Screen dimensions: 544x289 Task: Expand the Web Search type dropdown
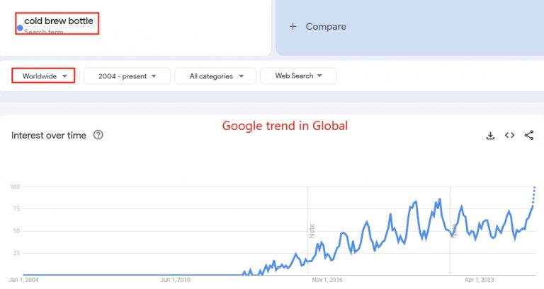[x=298, y=76]
